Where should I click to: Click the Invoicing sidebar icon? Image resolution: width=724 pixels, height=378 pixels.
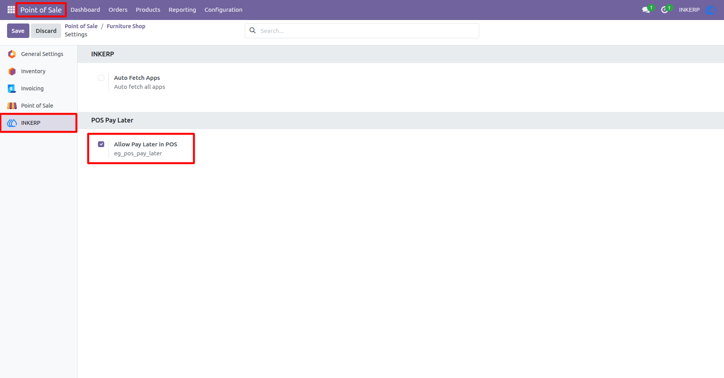pyautogui.click(x=12, y=88)
